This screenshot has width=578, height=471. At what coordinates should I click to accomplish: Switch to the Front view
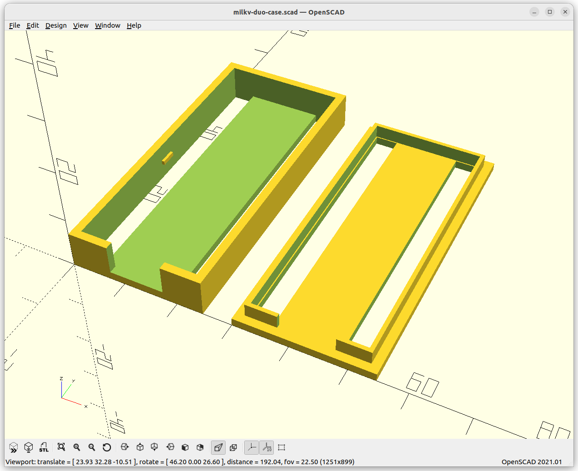(x=185, y=447)
